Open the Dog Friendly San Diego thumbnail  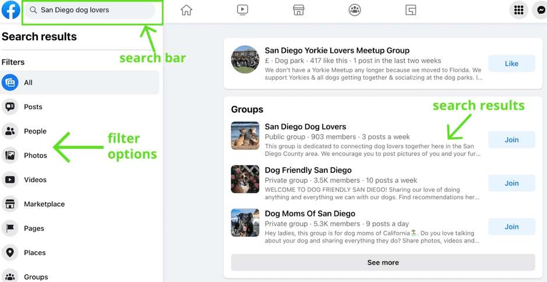[245, 179]
